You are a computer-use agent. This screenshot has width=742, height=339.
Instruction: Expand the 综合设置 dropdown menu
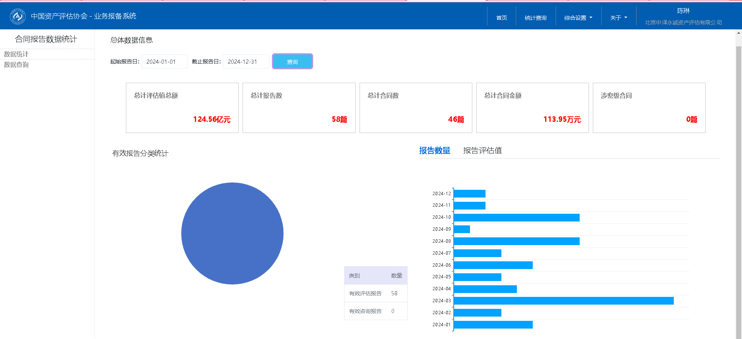578,18
